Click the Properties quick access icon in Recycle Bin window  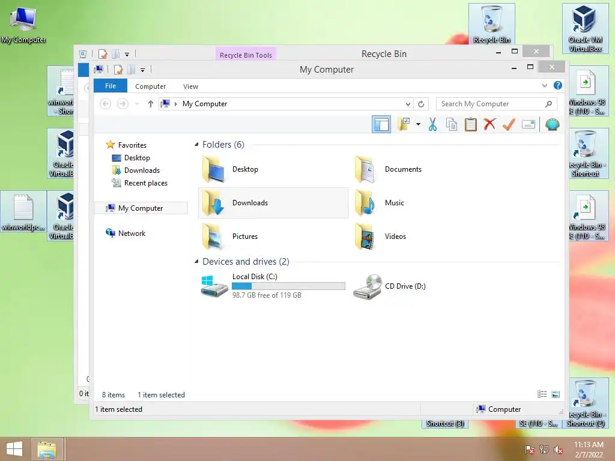tap(103, 54)
